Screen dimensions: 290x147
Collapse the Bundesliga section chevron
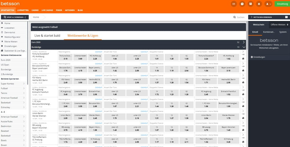click(x=244, y=47)
